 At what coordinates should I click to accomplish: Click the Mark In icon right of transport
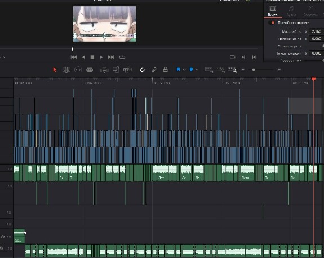[x=243, y=57]
